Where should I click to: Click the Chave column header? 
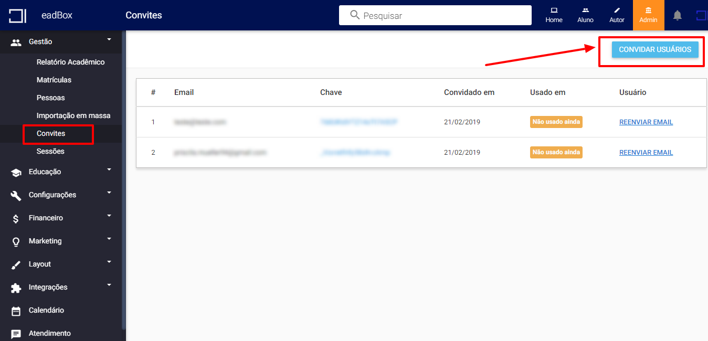331,92
